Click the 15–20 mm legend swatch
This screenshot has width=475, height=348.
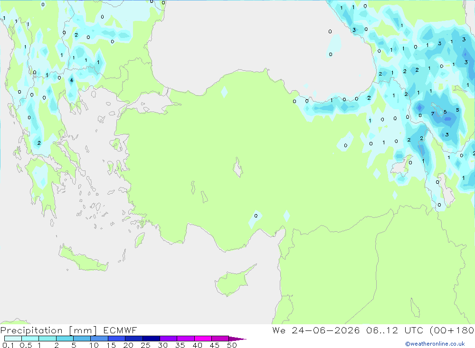pos(117,339)
